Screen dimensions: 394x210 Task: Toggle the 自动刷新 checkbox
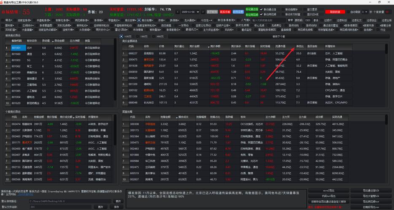[x=349, y=12]
